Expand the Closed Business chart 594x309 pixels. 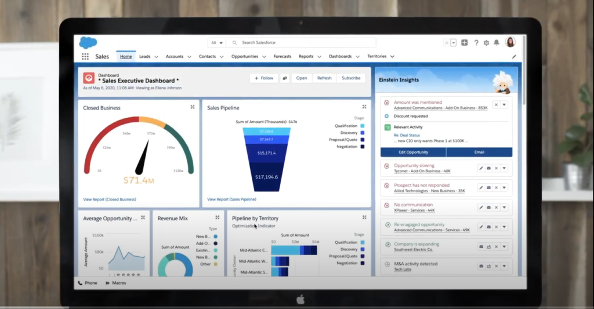click(193, 107)
